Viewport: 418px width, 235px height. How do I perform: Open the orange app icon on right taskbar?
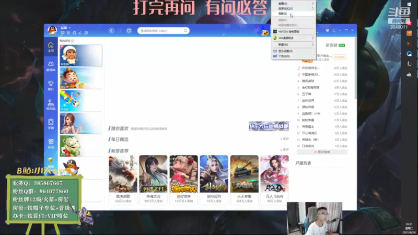(x=409, y=33)
